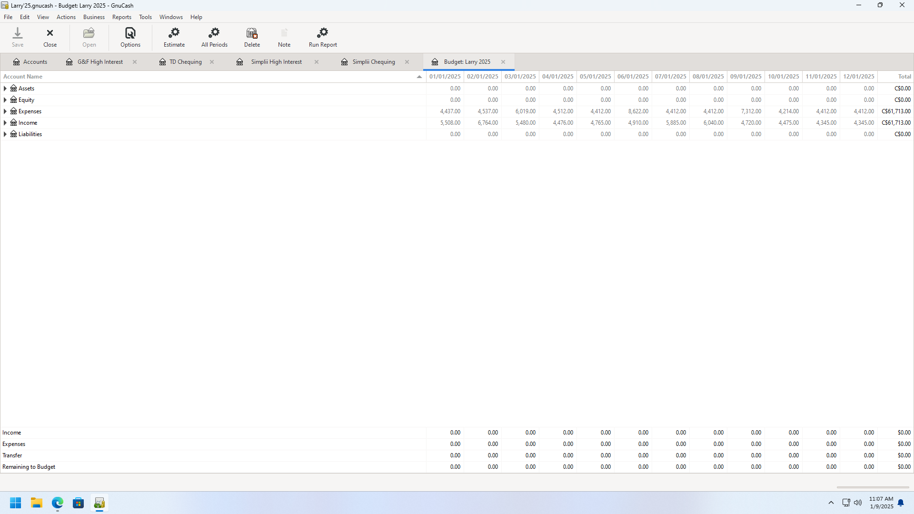Click the Run Report toolbar icon
The image size is (914, 514).
tap(323, 38)
